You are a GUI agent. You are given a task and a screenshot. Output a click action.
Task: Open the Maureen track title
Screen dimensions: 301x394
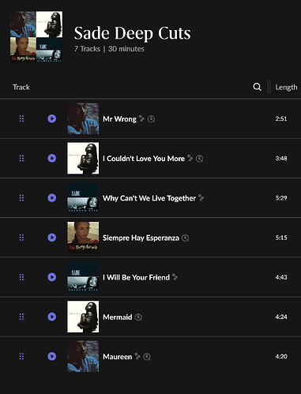(117, 357)
